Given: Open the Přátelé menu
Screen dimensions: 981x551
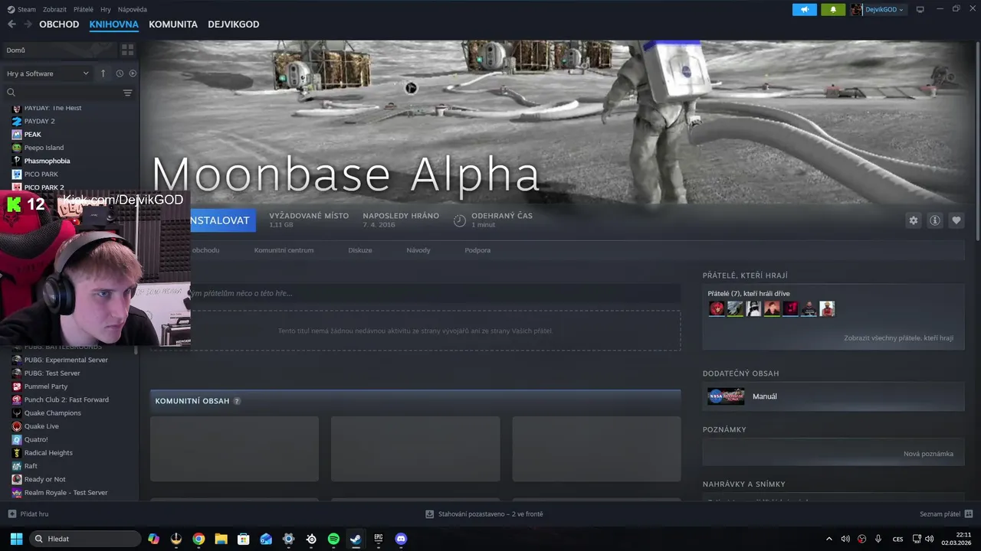Looking at the screenshot, I should 84,9.
